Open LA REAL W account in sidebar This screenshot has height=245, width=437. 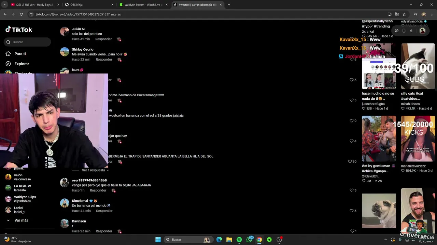tap(23, 188)
